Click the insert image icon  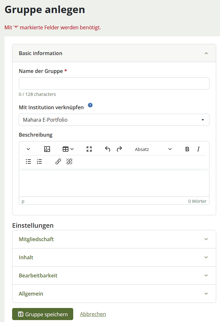point(47,149)
